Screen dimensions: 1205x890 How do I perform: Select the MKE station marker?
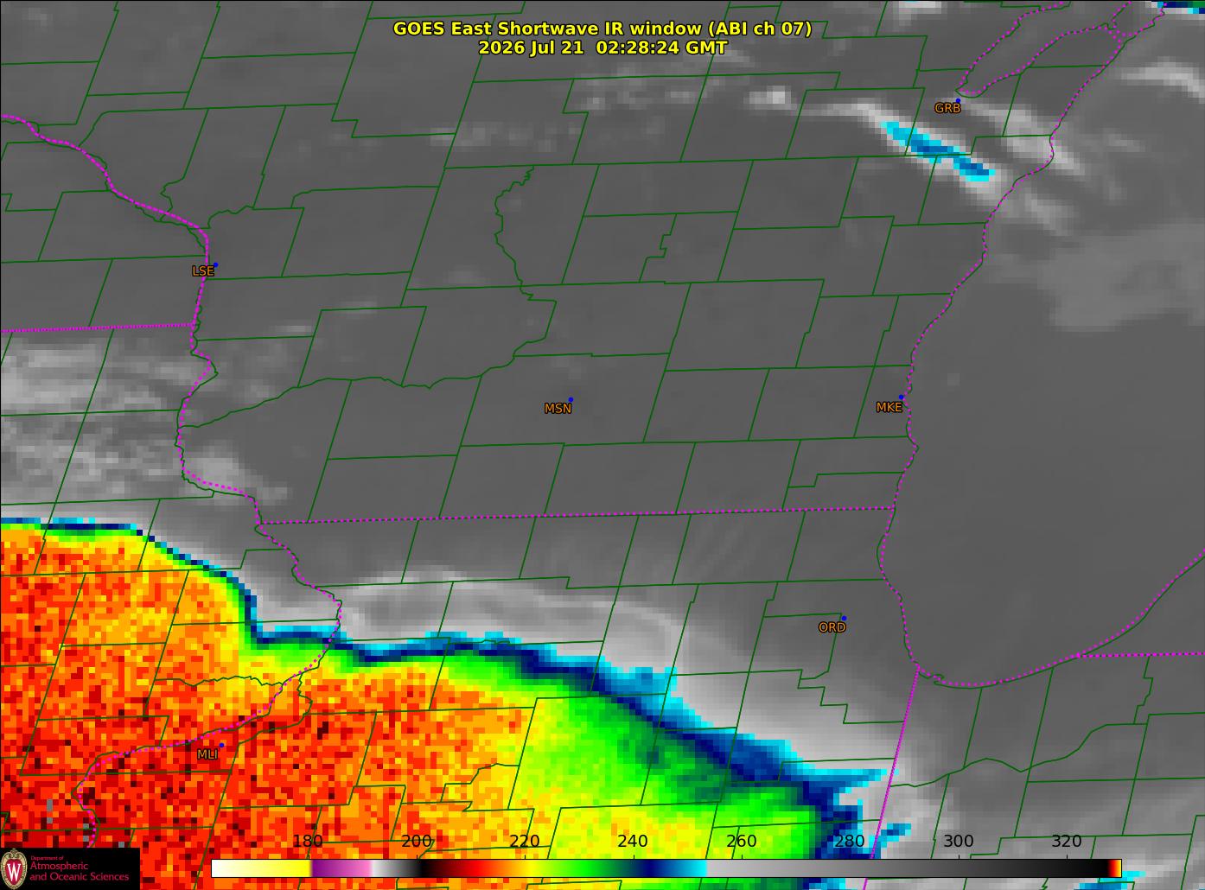tap(889, 408)
